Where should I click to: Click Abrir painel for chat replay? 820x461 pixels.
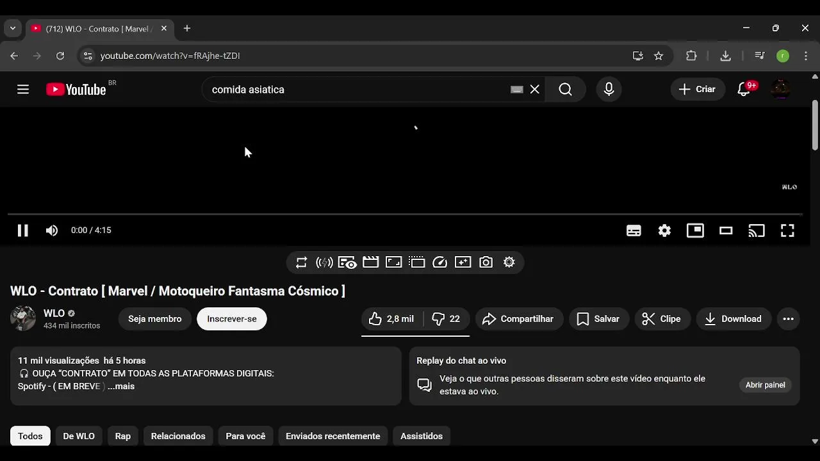[765, 385]
